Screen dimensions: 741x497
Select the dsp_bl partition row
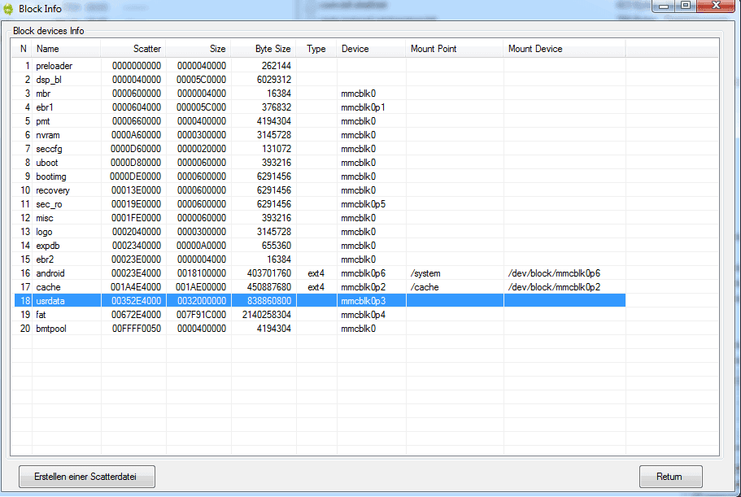(320, 80)
